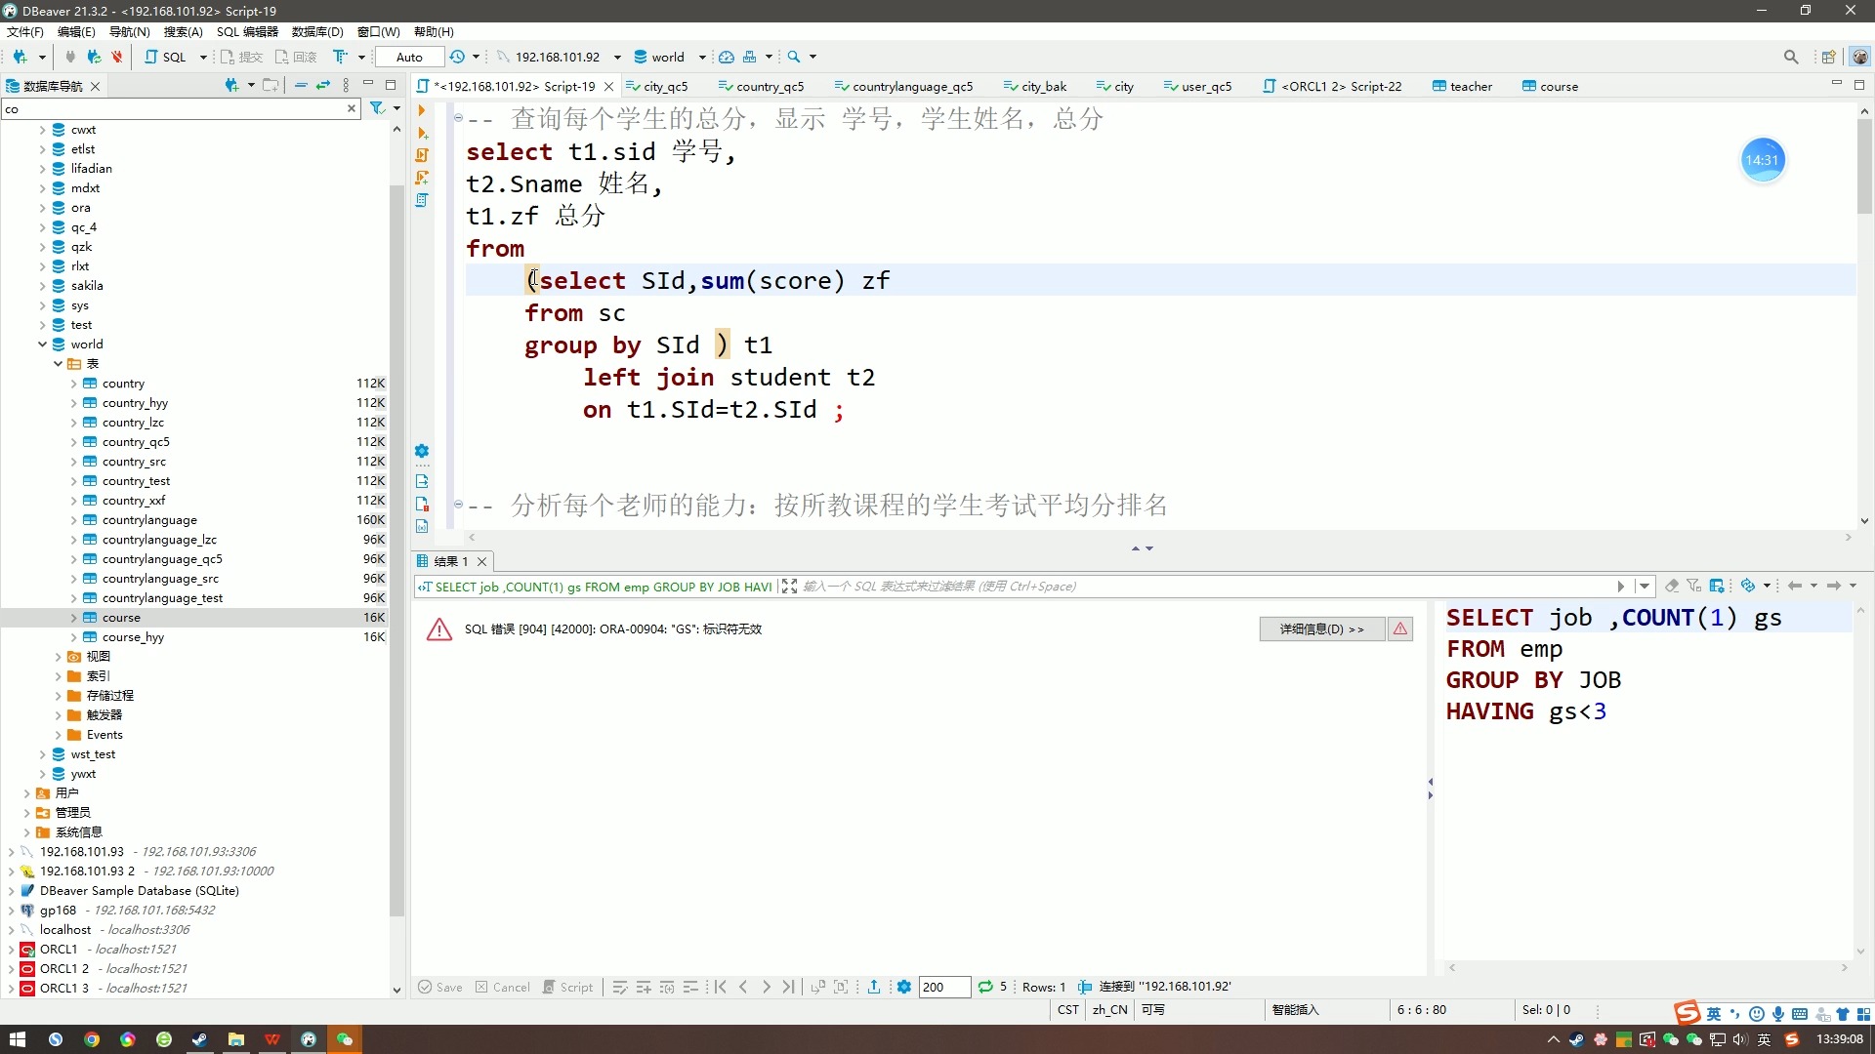Screen dimensions: 1875x1054
Task: Click the 详细信息(D) button
Action: 1321,628
